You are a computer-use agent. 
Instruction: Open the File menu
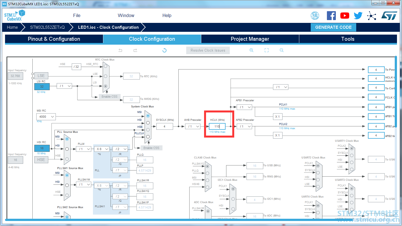77,15
